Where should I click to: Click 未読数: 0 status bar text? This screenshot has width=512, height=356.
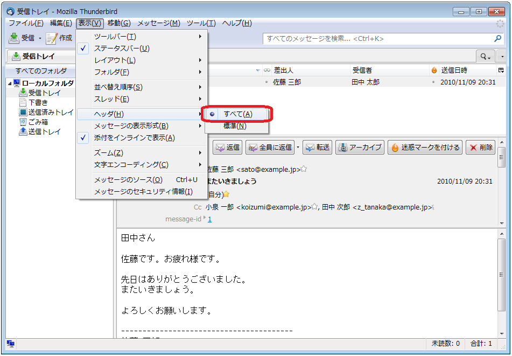pyautogui.click(x=446, y=344)
